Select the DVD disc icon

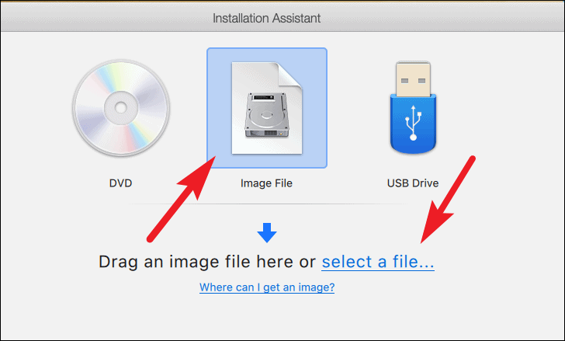[x=121, y=108]
